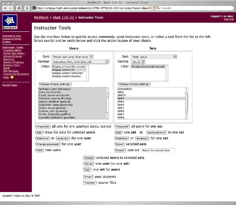Select 'Display section Practice' filter option

pos(69,76)
